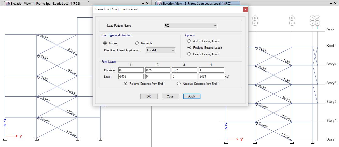Click the Roof story label
339x147 pixels.
coord(330,45)
